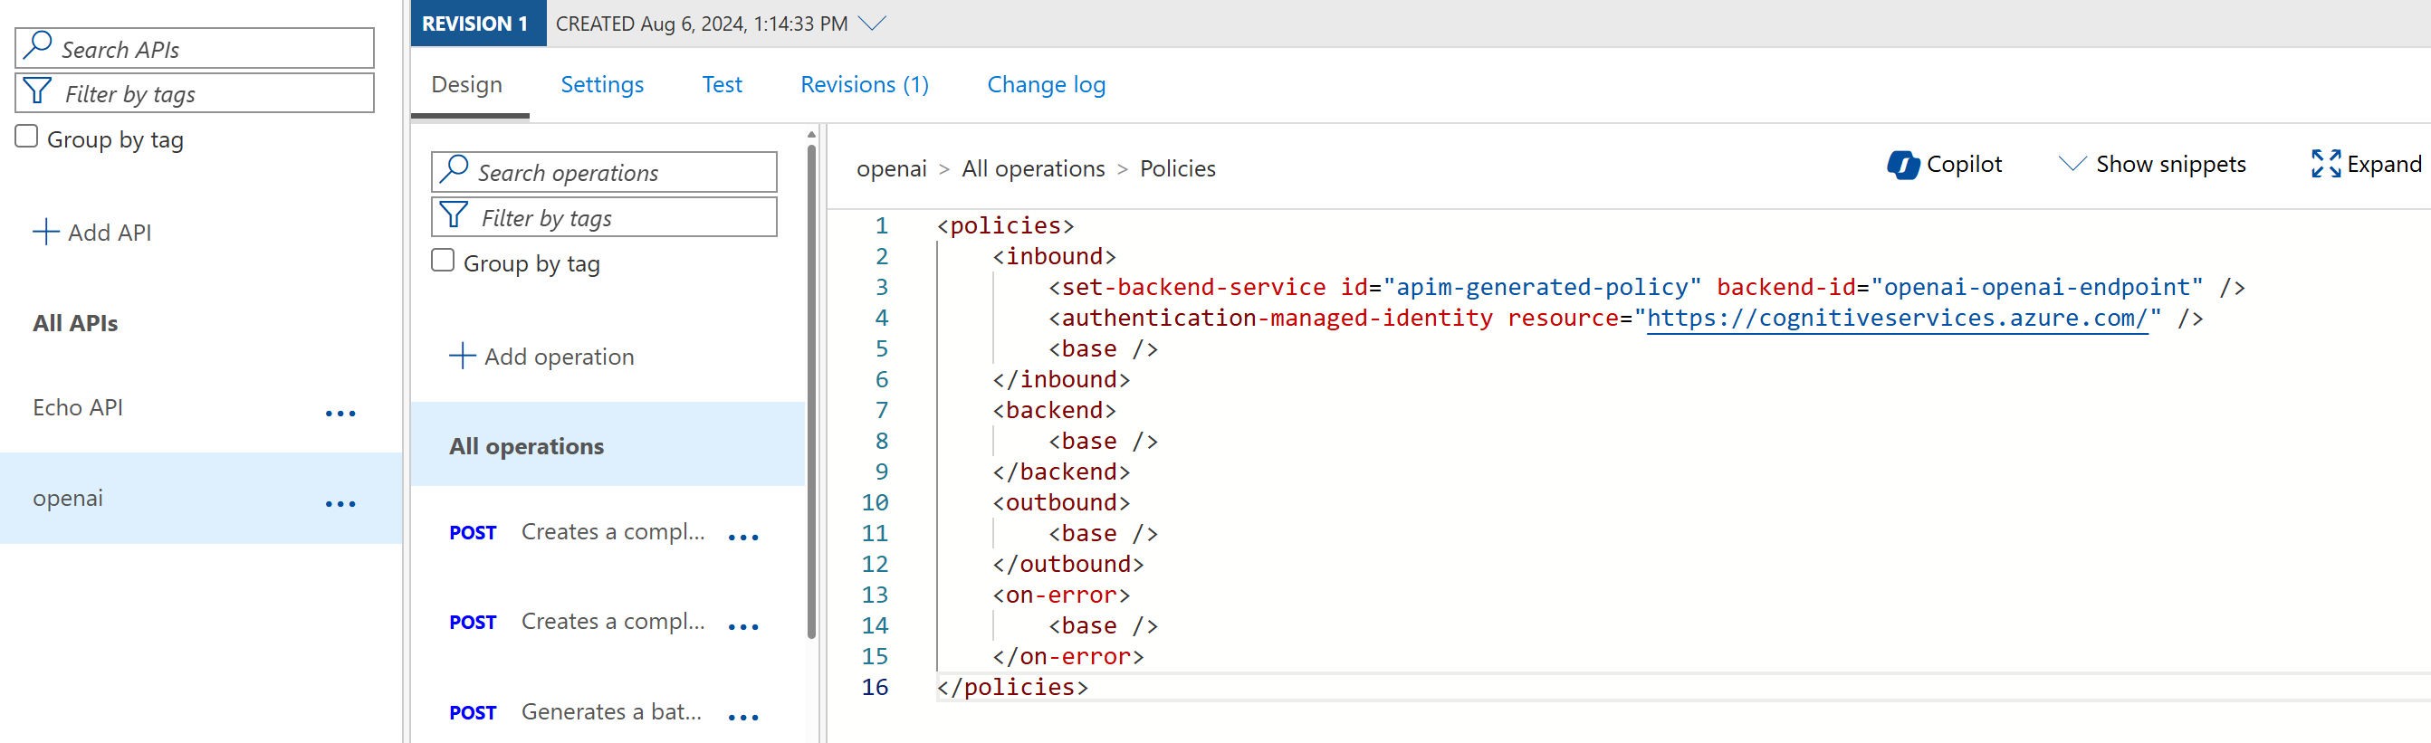This screenshot has width=2431, height=743.
Task: Open the Generates a bat... operation ellipsis menu
Action: click(x=743, y=717)
